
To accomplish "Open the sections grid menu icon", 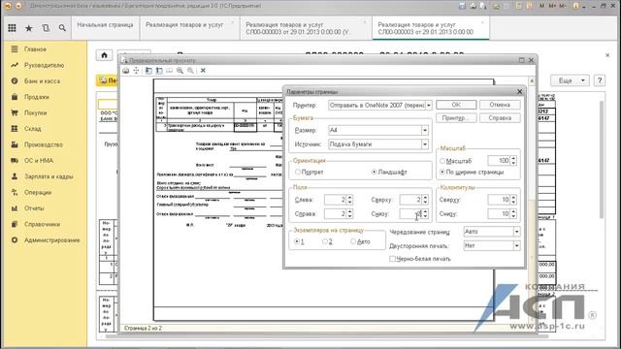I will (x=12, y=28).
